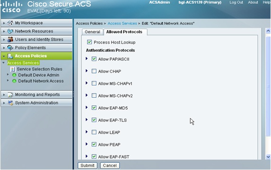Expand the Allow PEAP options triangle
271x170 pixels.
tap(87, 144)
